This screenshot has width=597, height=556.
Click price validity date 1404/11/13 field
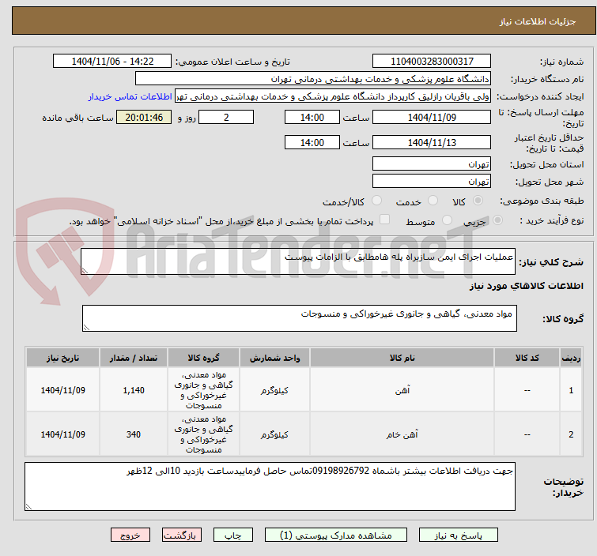(x=432, y=143)
